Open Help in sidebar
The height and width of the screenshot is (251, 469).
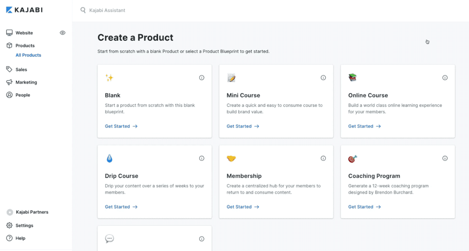pos(20,239)
